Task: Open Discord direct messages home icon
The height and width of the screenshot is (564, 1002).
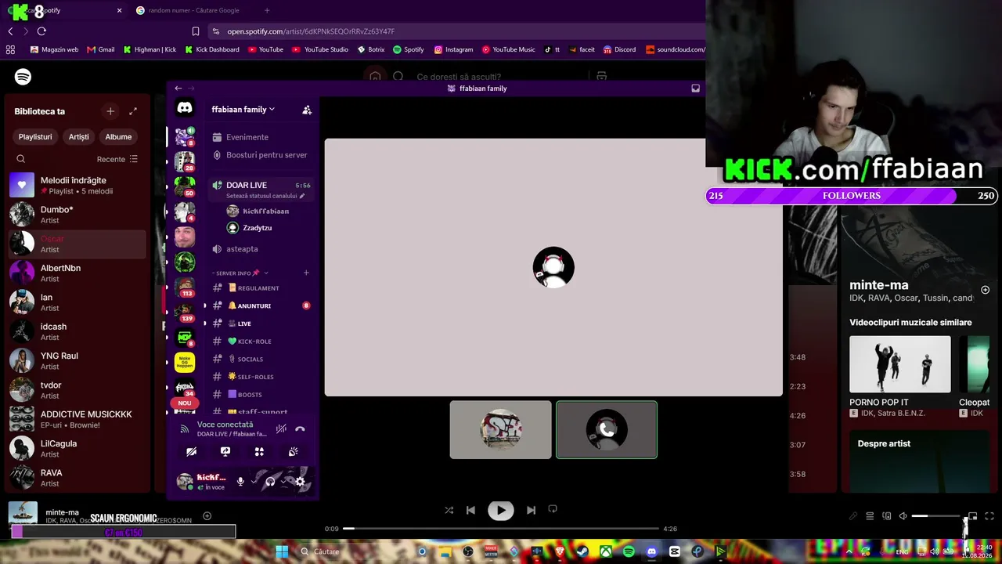Action: click(185, 108)
